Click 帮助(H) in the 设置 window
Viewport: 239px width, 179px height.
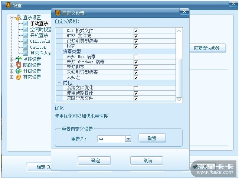coord(203,167)
